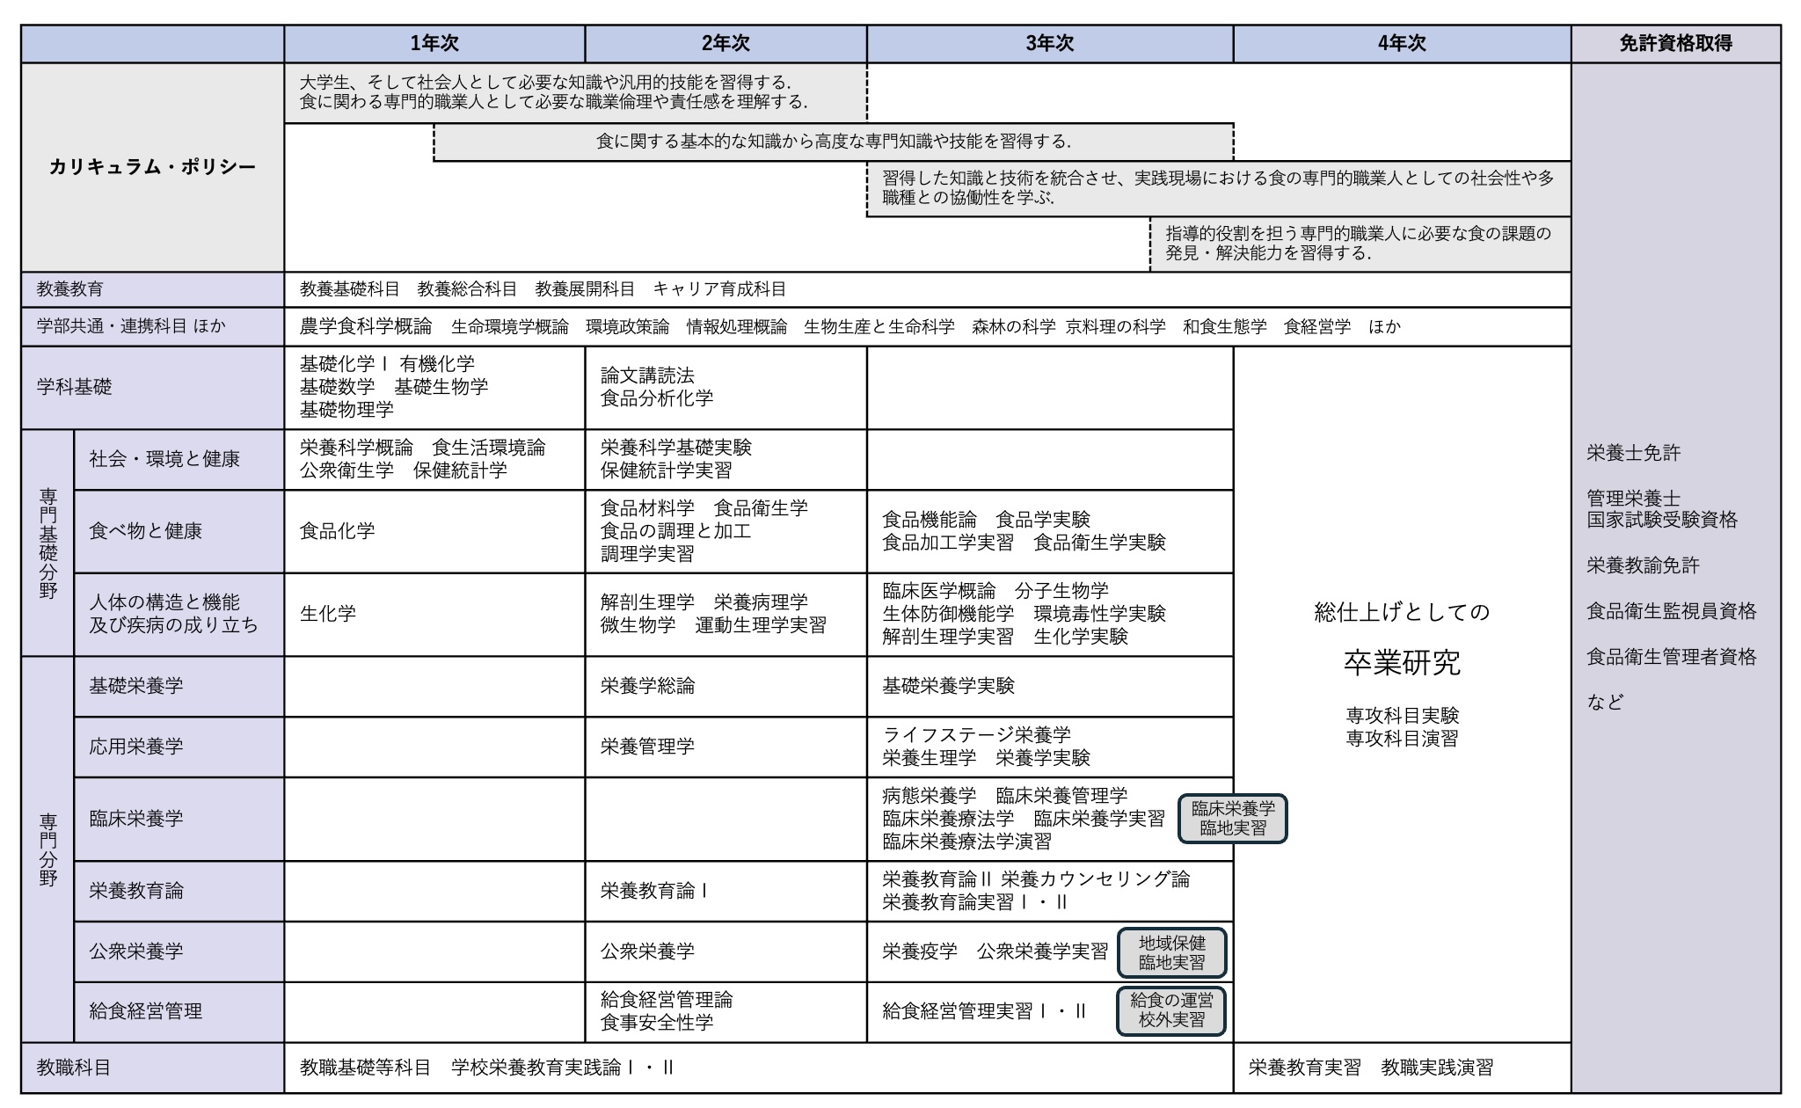Click 公衆衛生学 in 1年次 column
1801x1108 pixels.
pos(346,470)
